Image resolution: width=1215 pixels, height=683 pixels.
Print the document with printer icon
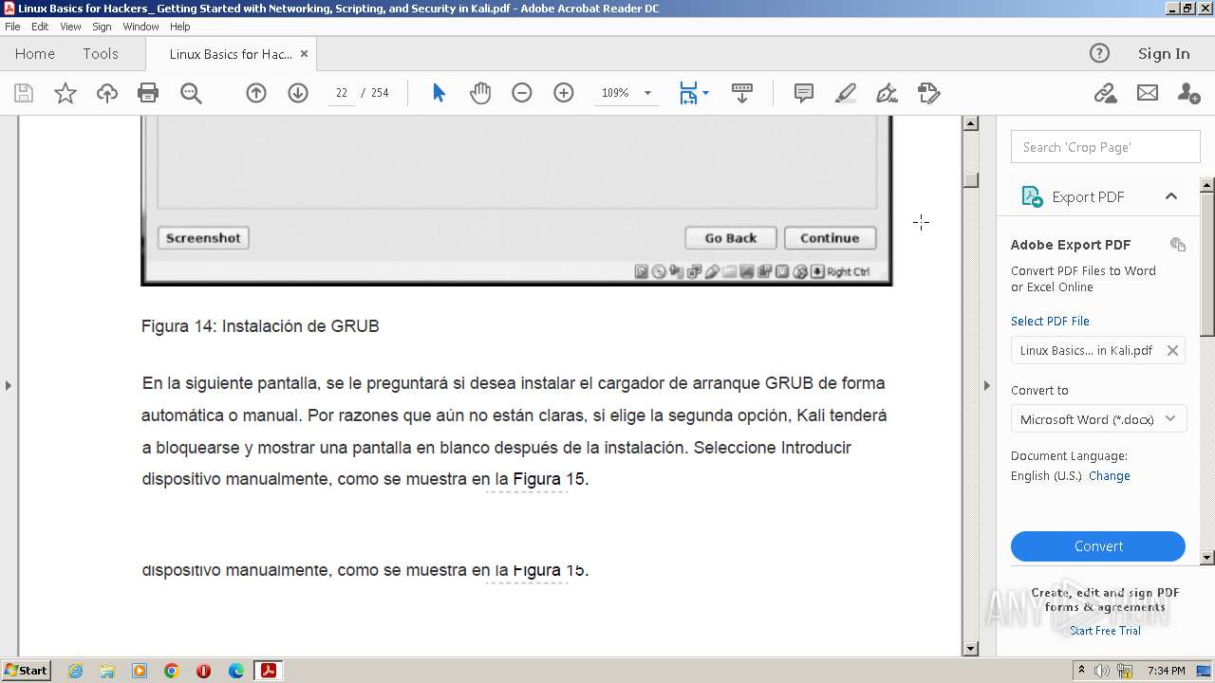pyautogui.click(x=148, y=93)
